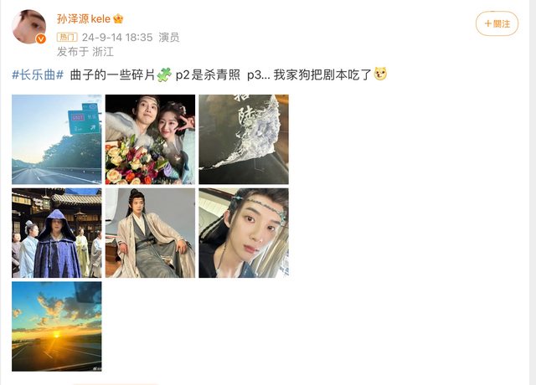This screenshot has height=385, width=536.
Task: Open username 孙泽源kele profile link
Action: (84, 18)
